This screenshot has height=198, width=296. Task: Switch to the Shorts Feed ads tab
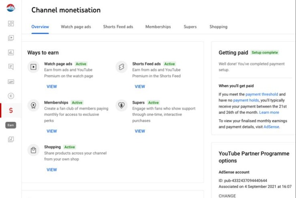tap(118, 27)
